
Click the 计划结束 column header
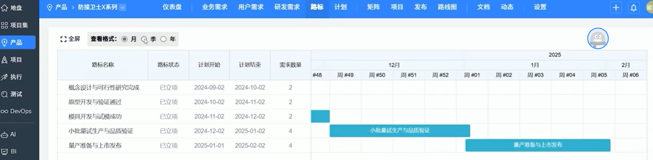pos(250,65)
